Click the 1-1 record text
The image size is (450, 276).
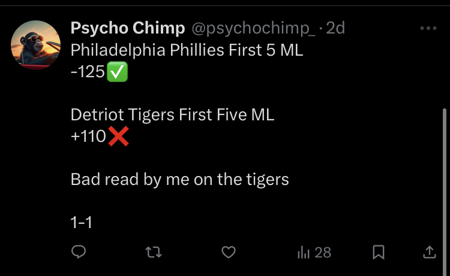(81, 223)
